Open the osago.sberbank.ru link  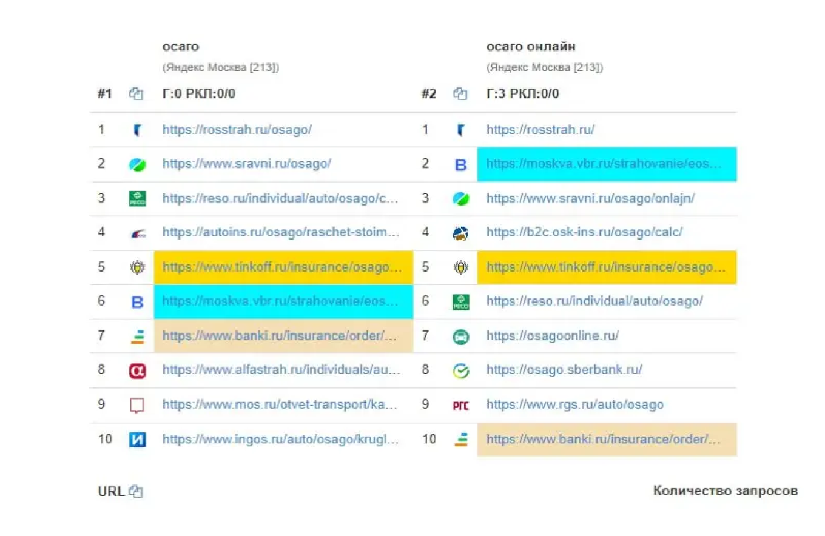564,369
